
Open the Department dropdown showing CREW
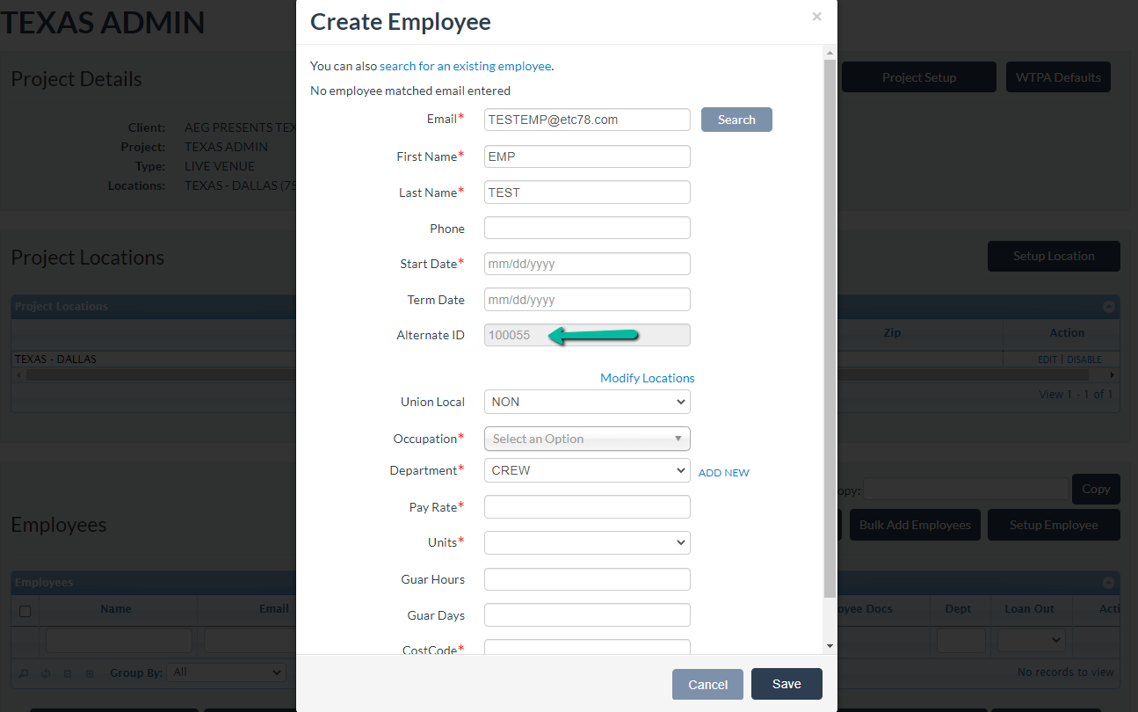pyautogui.click(x=587, y=470)
